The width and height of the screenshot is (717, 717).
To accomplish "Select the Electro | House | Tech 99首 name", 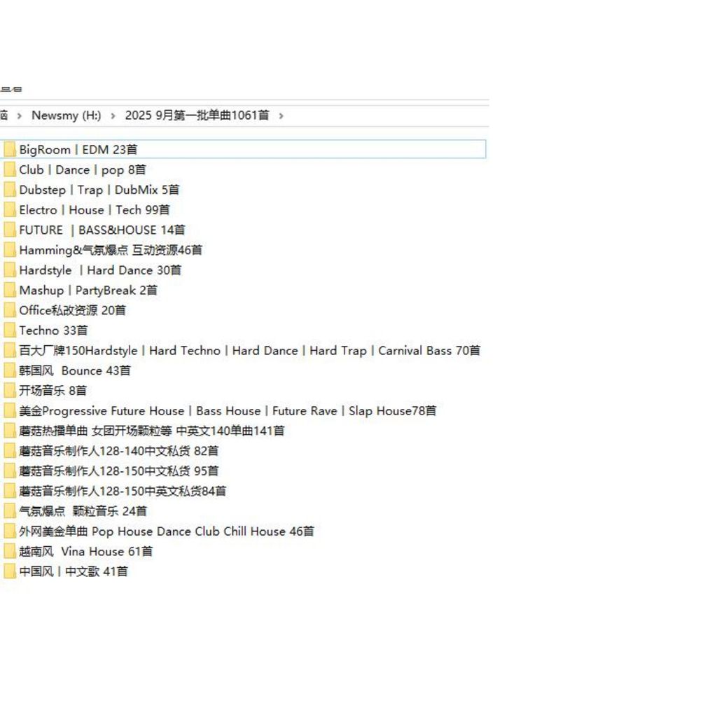I will (x=95, y=210).
